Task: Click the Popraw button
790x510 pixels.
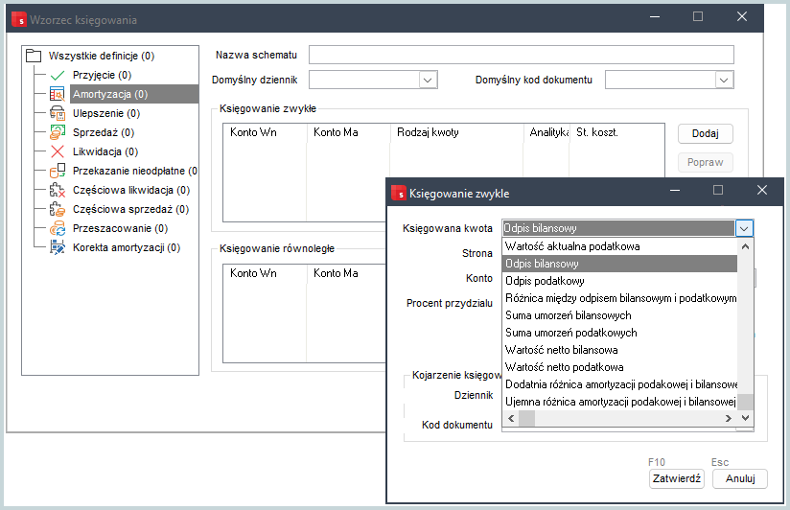Action: point(705,162)
